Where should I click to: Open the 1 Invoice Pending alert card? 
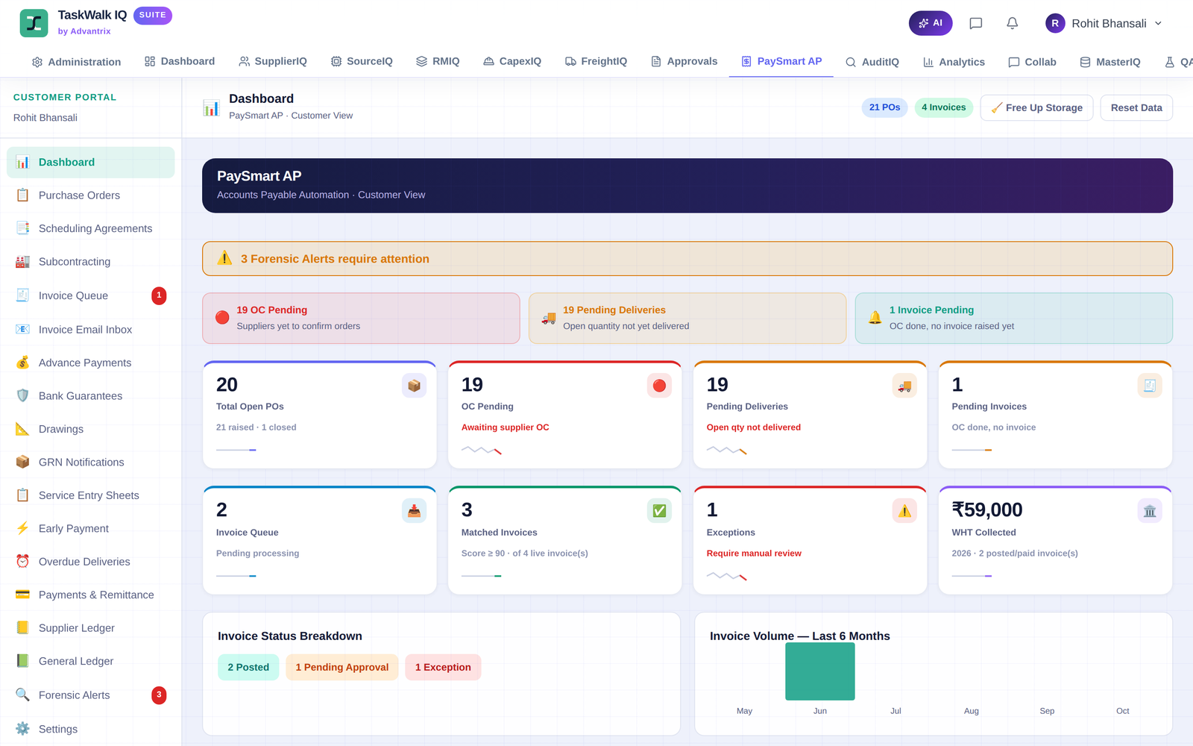click(x=1014, y=318)
